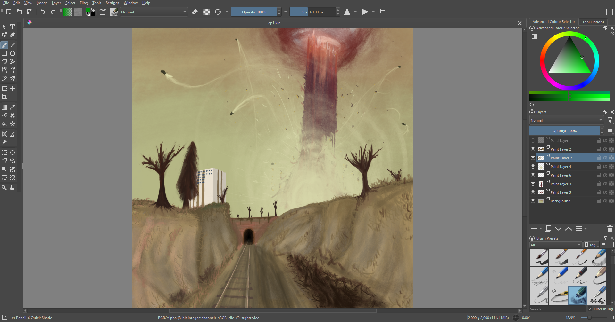Open layer blending mode dropdown
The height and width of the screenshot is (322, 615).
[x=566, y=120]
